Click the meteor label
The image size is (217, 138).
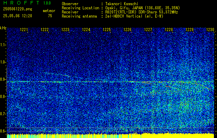click(x=49, y=11)
